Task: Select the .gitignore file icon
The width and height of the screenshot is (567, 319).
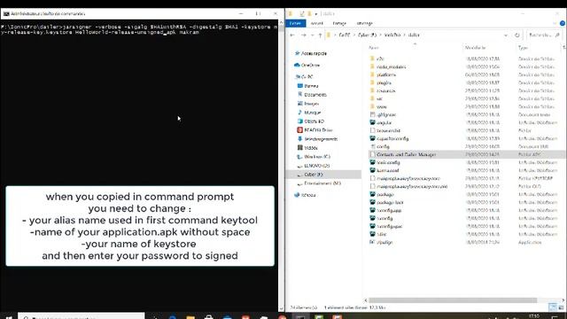Action: [372, 114]
